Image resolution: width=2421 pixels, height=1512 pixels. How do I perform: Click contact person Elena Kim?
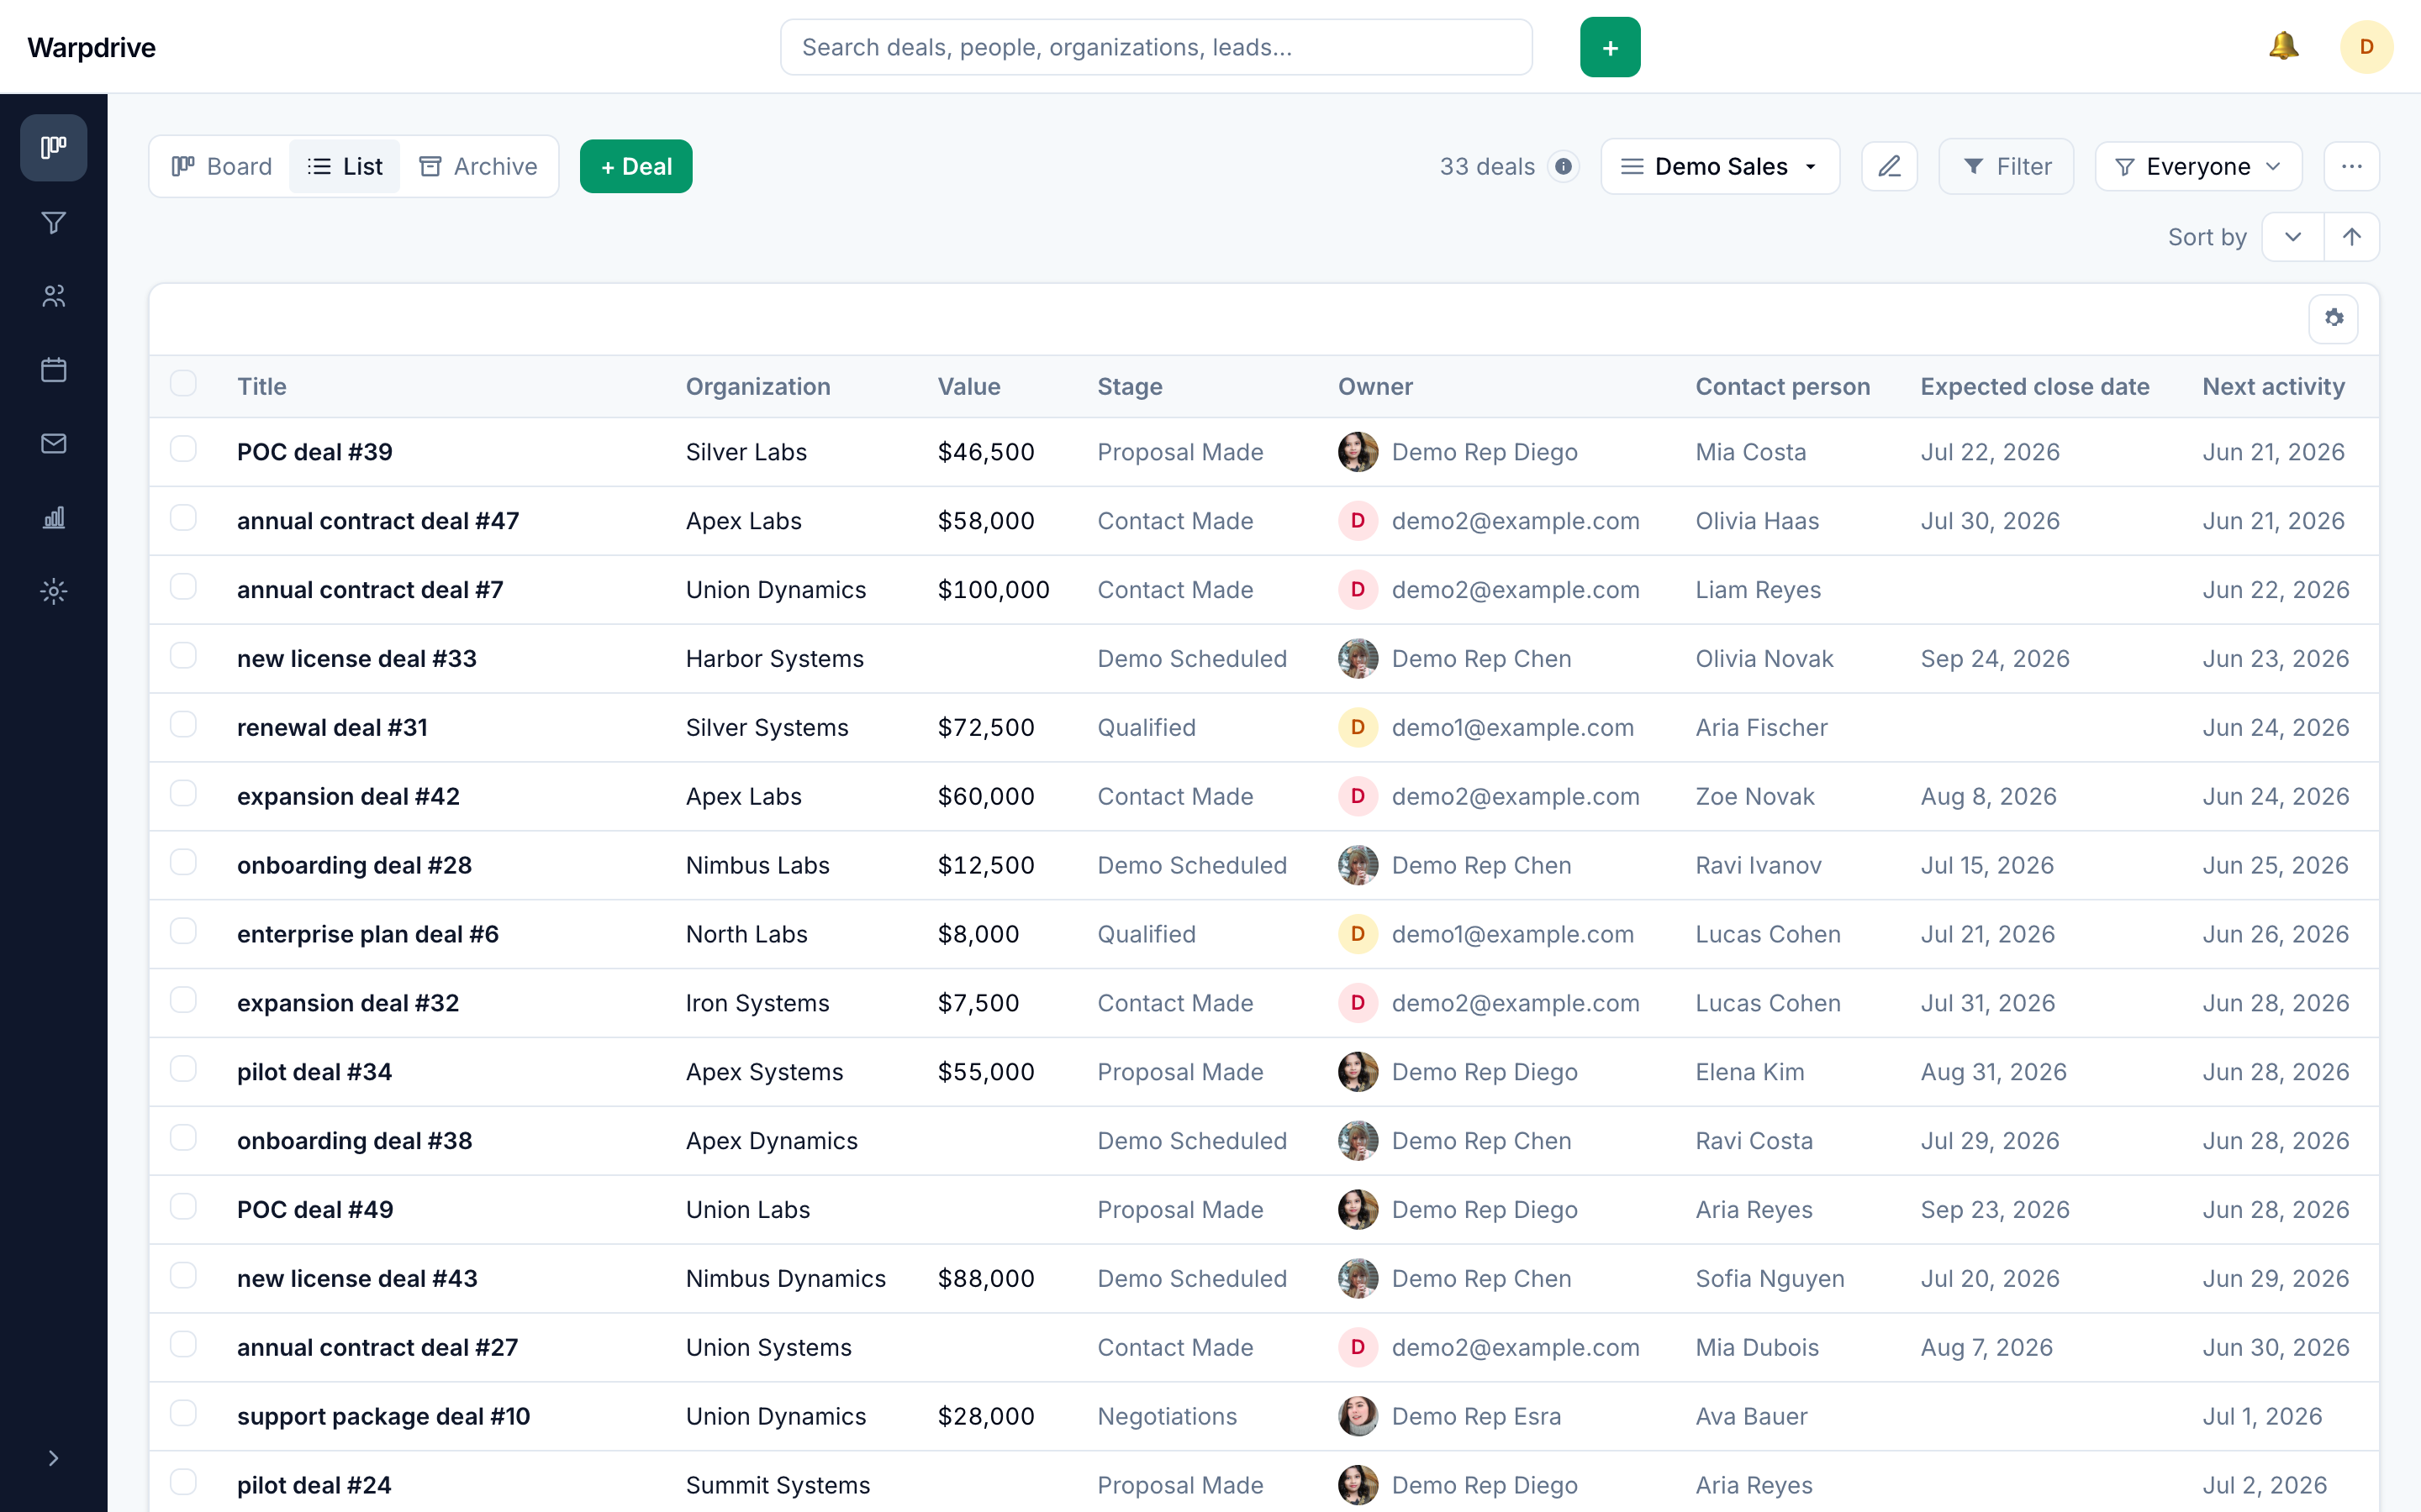click(x=1748, y=1072)
